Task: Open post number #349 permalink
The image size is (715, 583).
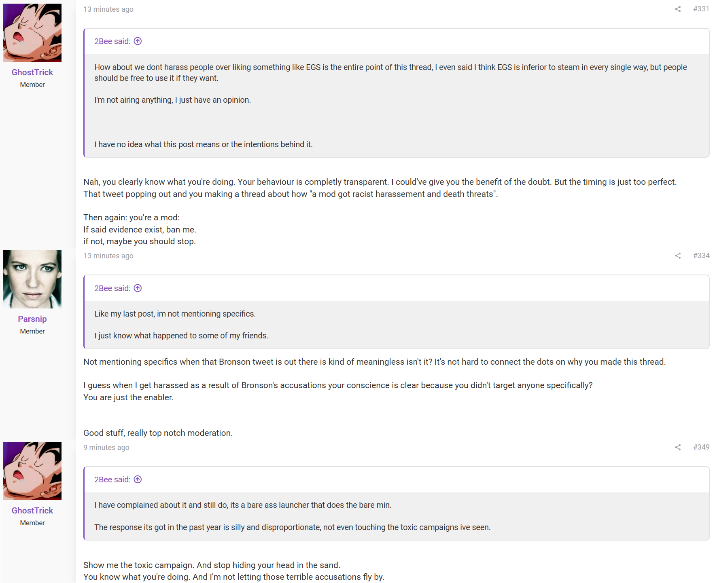Action: (701, 447)
